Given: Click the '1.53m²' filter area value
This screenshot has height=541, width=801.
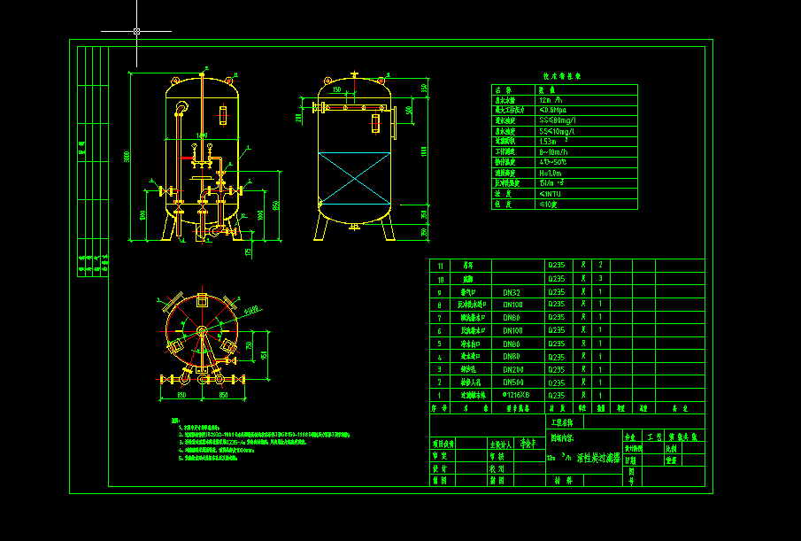Looking at the screenshot, I should (x=554, y=142).
